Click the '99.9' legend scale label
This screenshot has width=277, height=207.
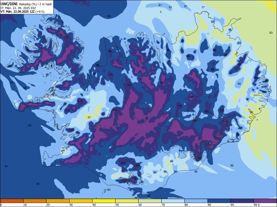coord(257,205)
